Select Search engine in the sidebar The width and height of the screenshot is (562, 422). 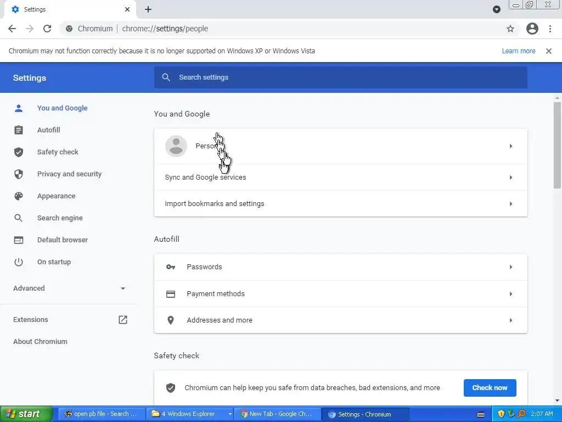click(x=60, y=218)
